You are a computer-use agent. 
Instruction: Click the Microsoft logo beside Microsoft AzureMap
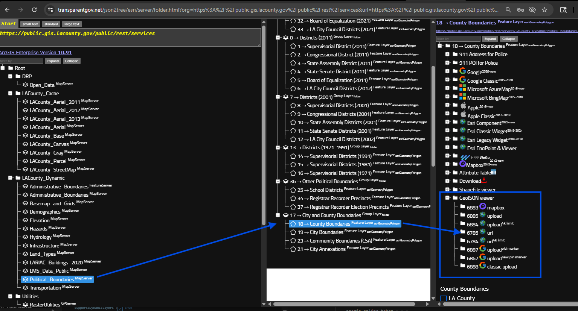click(x=462, y=88)
